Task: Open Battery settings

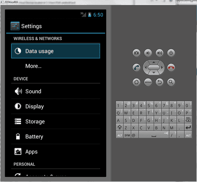Action: (x=56, y=136)
